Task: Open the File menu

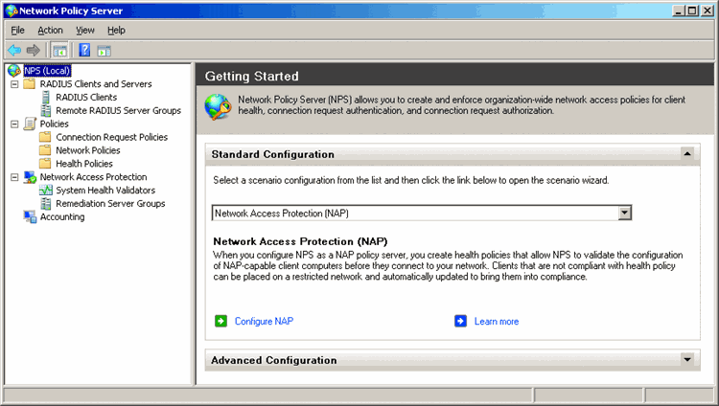Action: [17, 31]
